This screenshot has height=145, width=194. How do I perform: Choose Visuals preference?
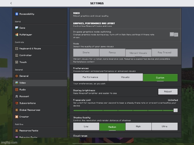pyautogui.click(x=125, y=77)
